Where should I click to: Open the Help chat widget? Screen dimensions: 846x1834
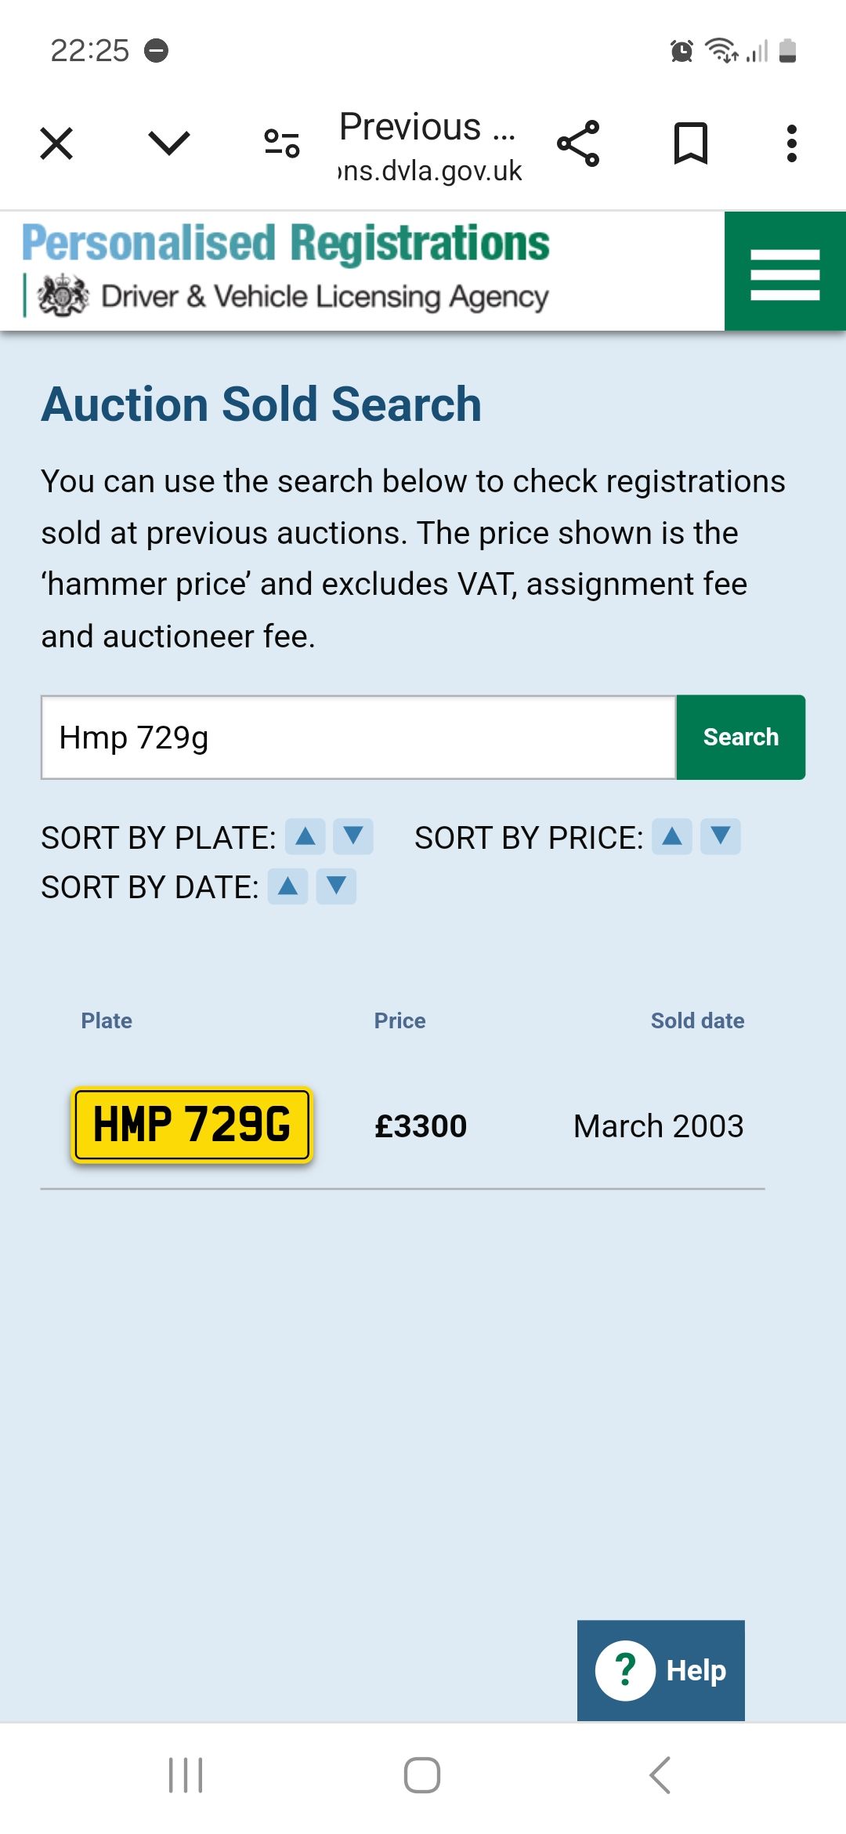coord(660,1670)
